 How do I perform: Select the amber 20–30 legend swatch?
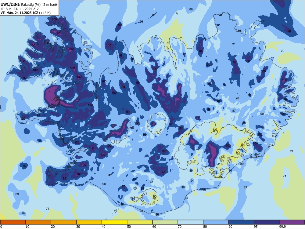pos(64,222)
